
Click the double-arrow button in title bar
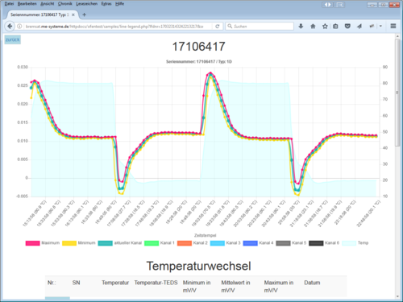point(327,5)
